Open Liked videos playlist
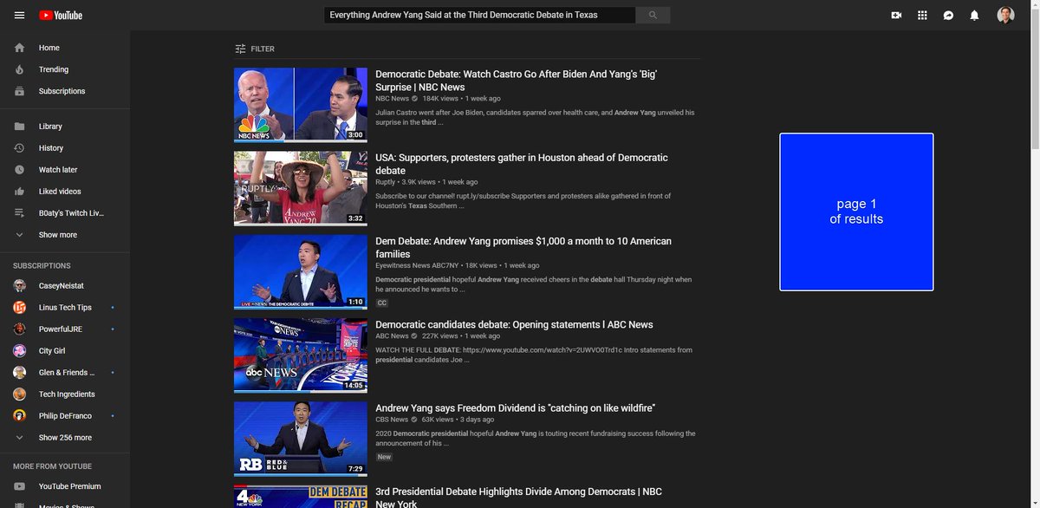This screenshot has width=1040, height=508. pyautogui.click(x=65, y=192)
